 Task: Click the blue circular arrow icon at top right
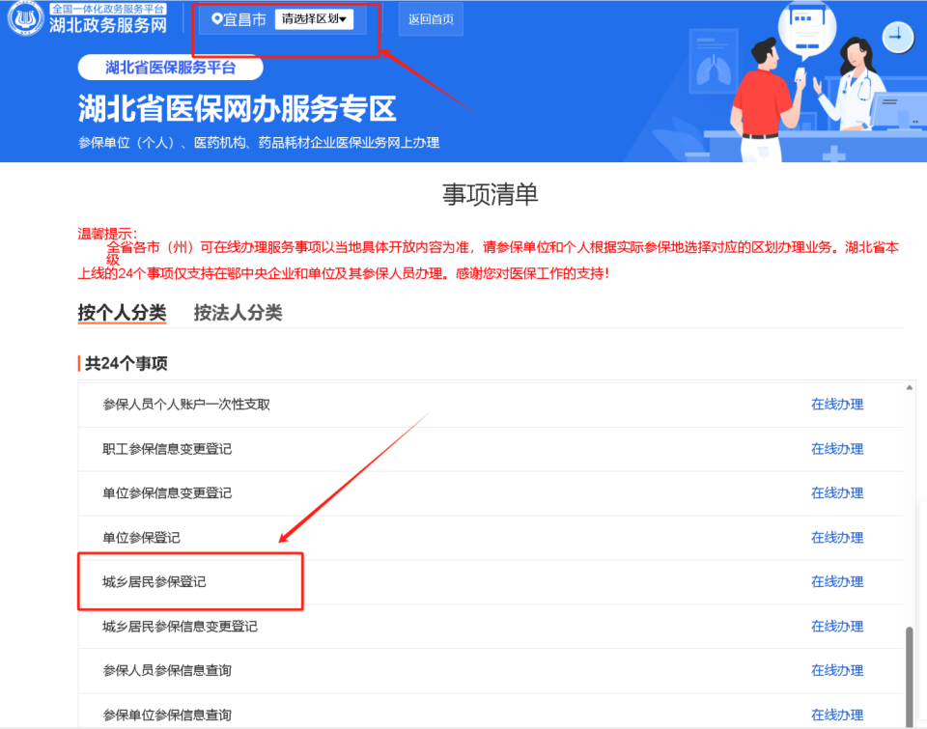click(x=896, y=36)
